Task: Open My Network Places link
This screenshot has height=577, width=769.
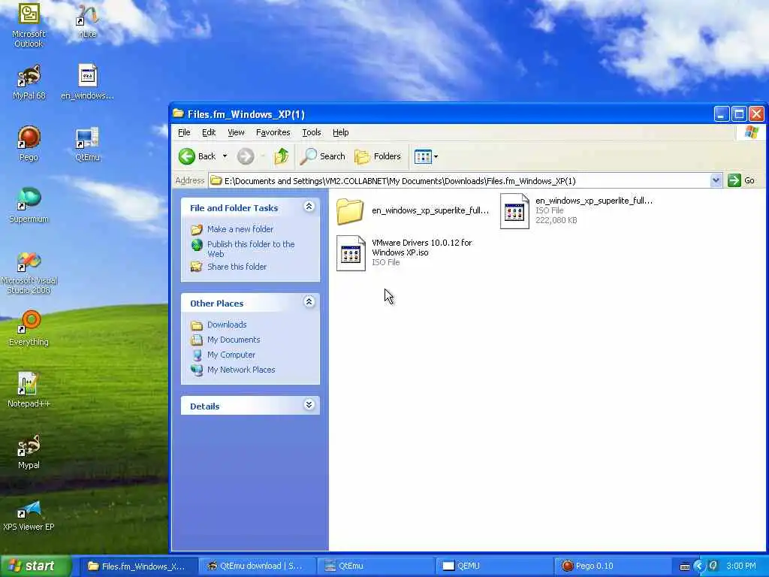Action: coord(241,370)
